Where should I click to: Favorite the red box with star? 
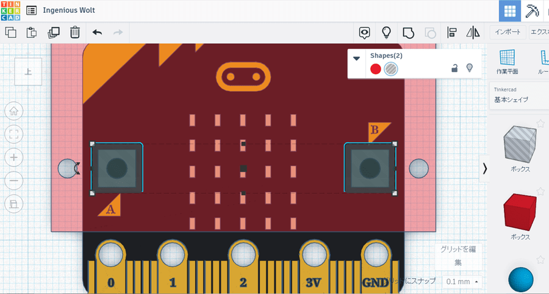point(540,191)
